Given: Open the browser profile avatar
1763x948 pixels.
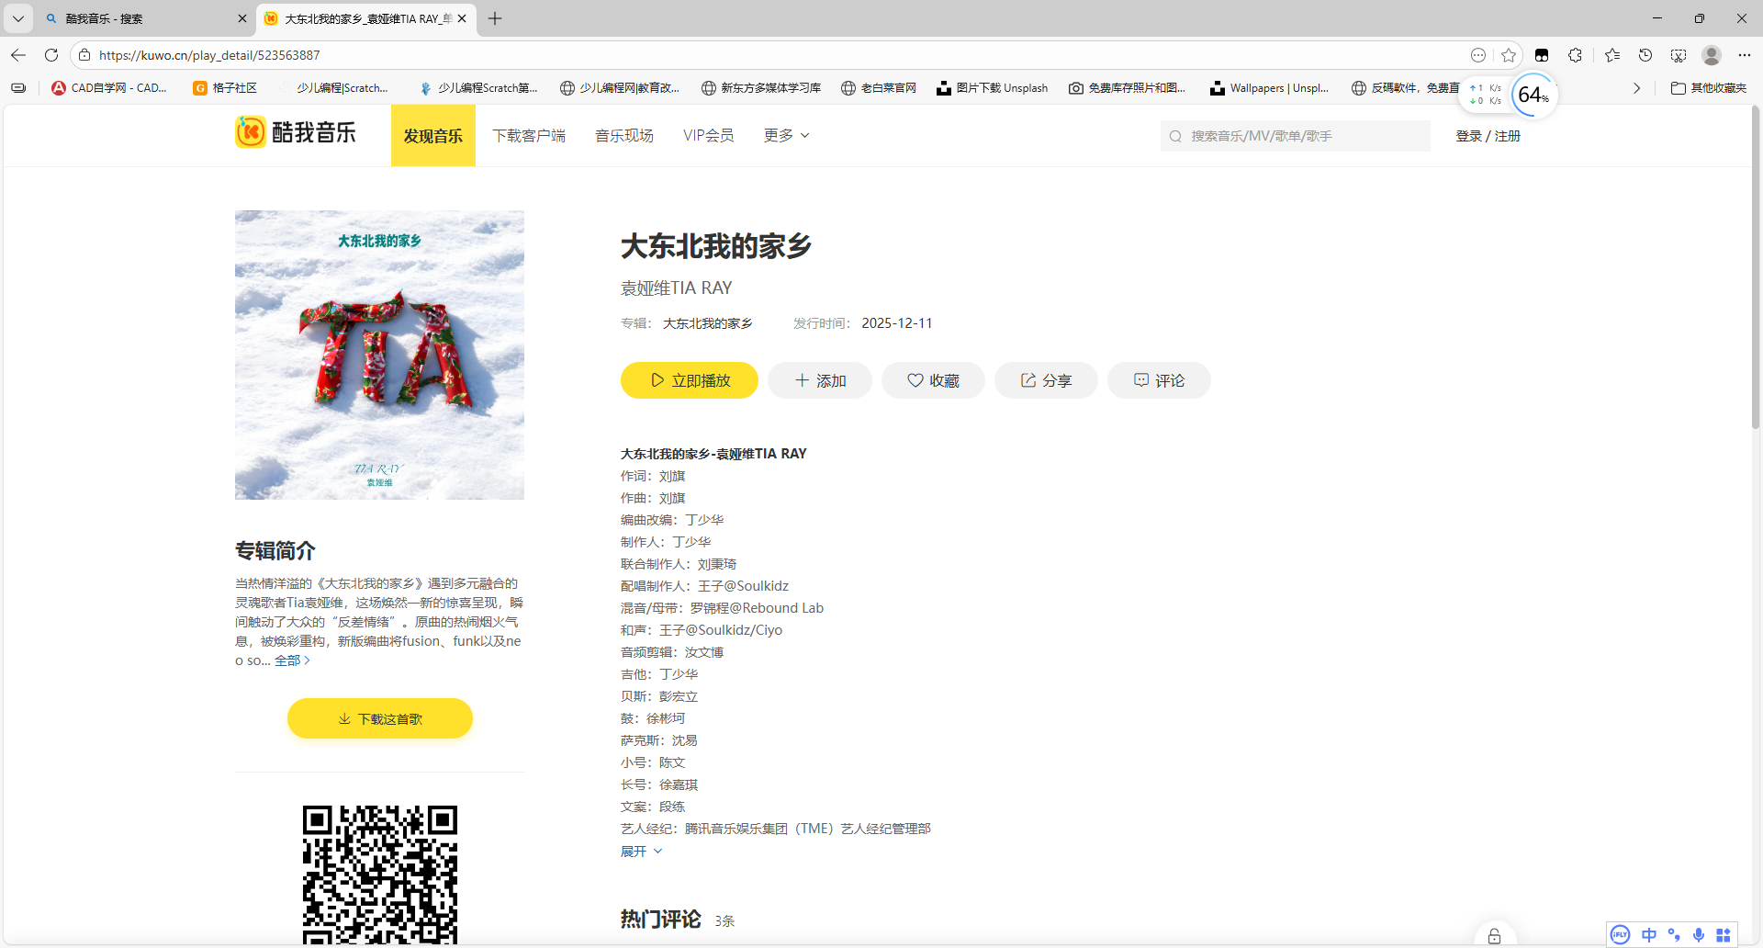Looking at the screenshot, I should [x=1711, y=55].
